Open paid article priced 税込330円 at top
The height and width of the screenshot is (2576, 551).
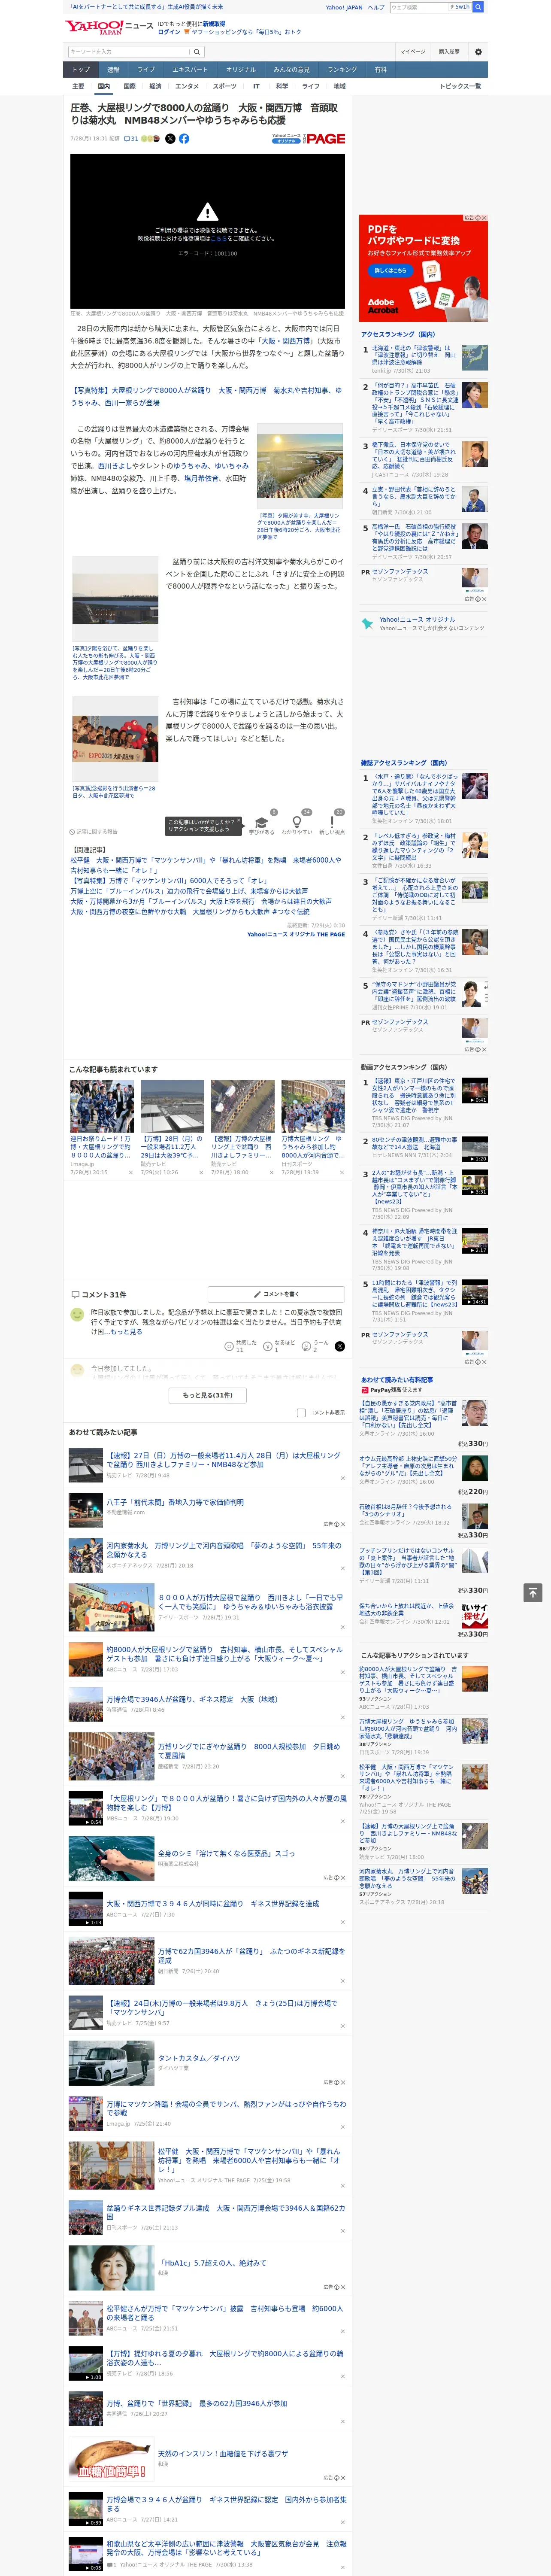[x=424, y=1425]
